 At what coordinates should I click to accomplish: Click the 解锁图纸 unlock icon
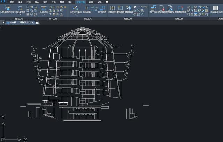(x=170, y=8)
